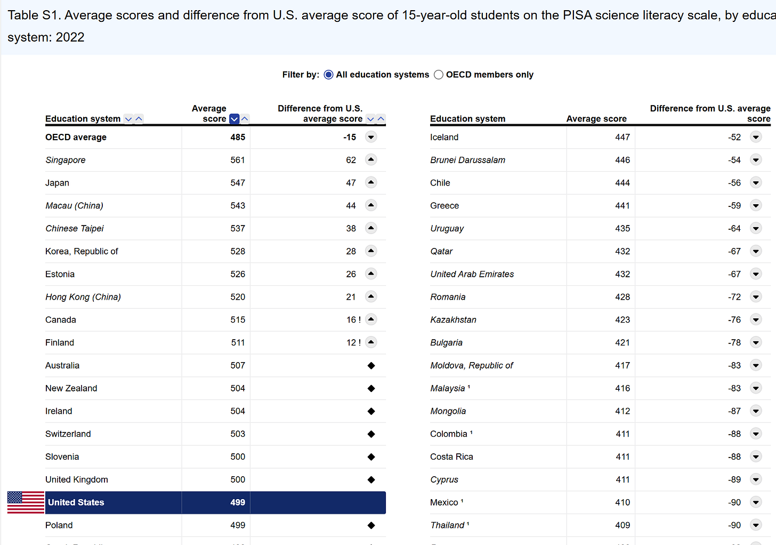Click the Filter by label
Viewport: 776px width, 545px height.
tap(301, 75)
